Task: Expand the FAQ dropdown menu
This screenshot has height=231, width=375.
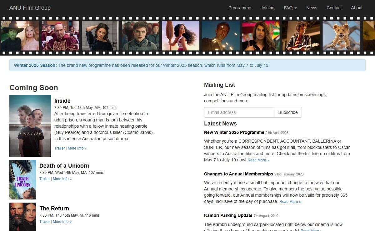Action: [290, 8]
